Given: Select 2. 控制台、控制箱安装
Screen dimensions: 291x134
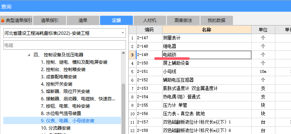Looking at the screenshot, I should (x=63, y=70).
